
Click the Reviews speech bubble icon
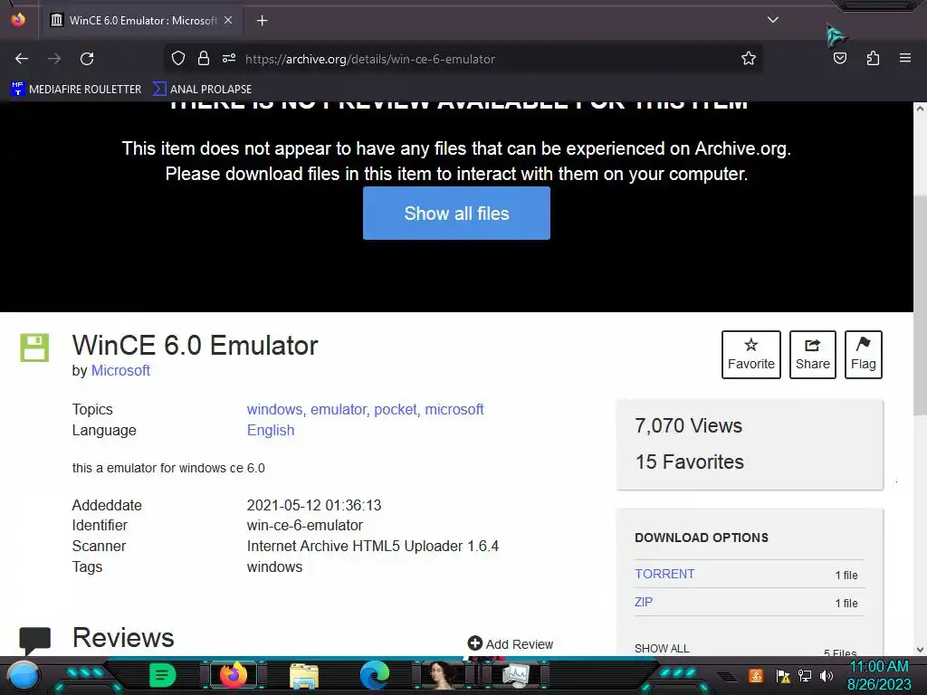[35, 640]
